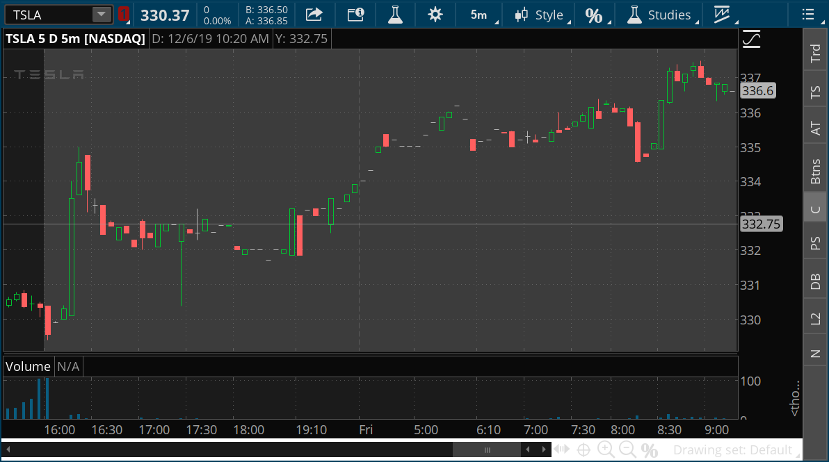This screenshot has width=829, height=462.
Task: Open the DB sidebar tab
Action: click(815, 282)
